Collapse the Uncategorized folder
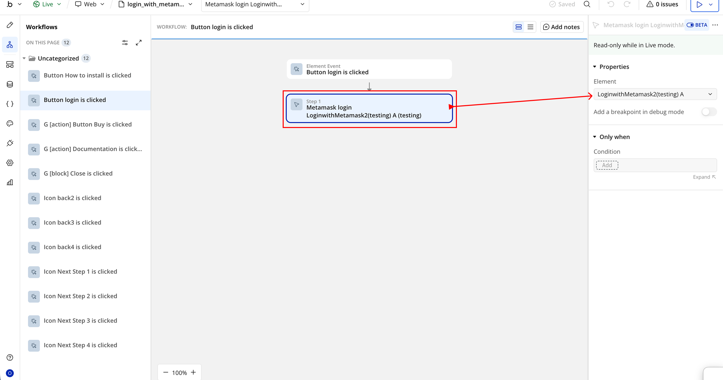This screenshot has width=723, height=380. tap(24, 58)
